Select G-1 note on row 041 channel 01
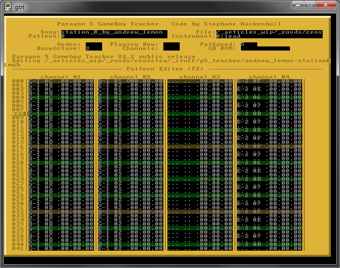 (34, 249)
